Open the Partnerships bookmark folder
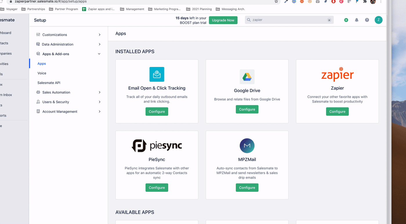Image resolution: width=406 pixels, height=224 pixels. (33, 9)
